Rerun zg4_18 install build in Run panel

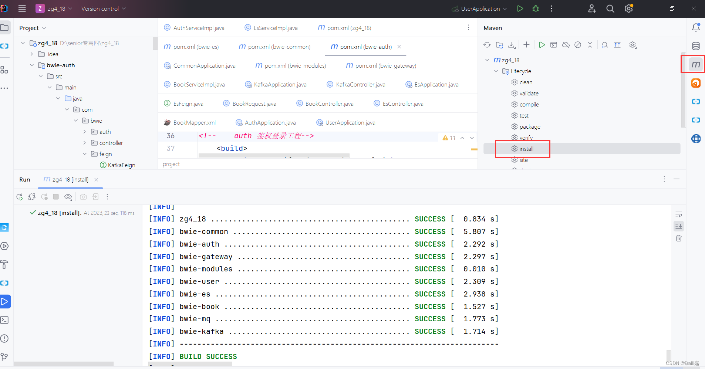(19, 197)
